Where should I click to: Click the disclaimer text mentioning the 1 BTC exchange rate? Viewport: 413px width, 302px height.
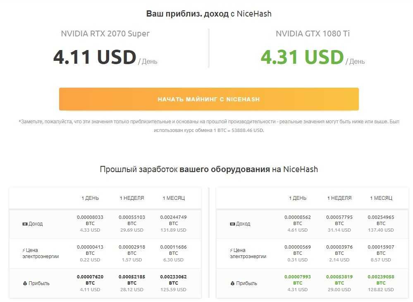(209, 126)
